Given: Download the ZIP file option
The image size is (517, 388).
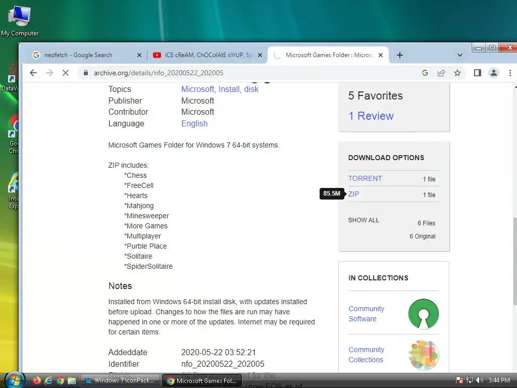Looking at the screenshot, I should tap(353, 194).
